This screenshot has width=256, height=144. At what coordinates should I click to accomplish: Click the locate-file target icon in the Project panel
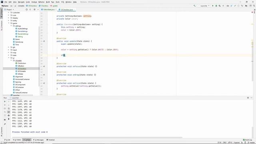(27, 10)
